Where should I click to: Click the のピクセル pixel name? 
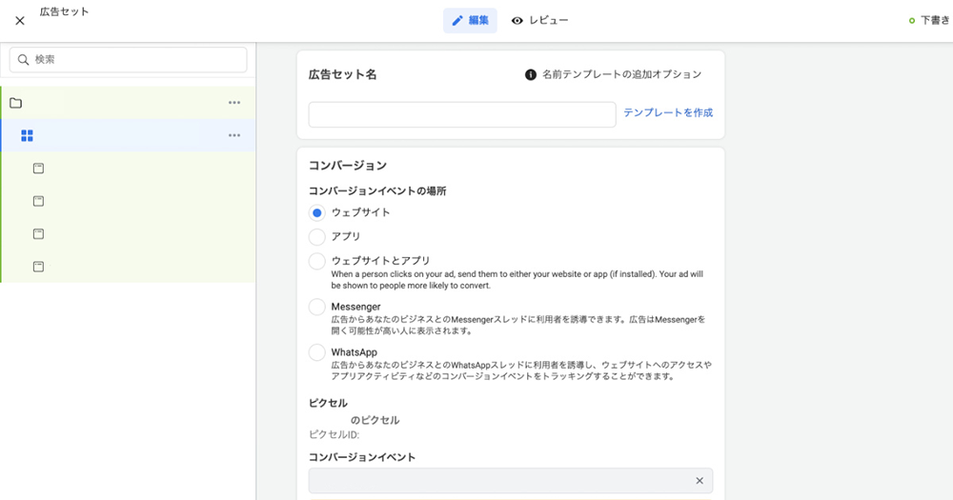pyautogui.click(x=375, y=420)
